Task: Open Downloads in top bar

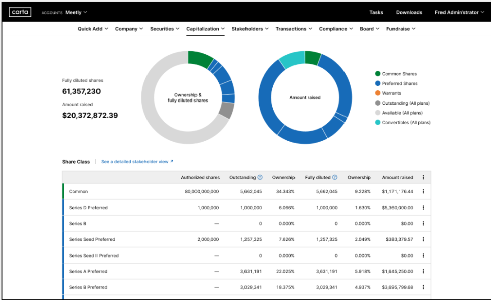Action: pyautogui.click(x=409, y=12)
